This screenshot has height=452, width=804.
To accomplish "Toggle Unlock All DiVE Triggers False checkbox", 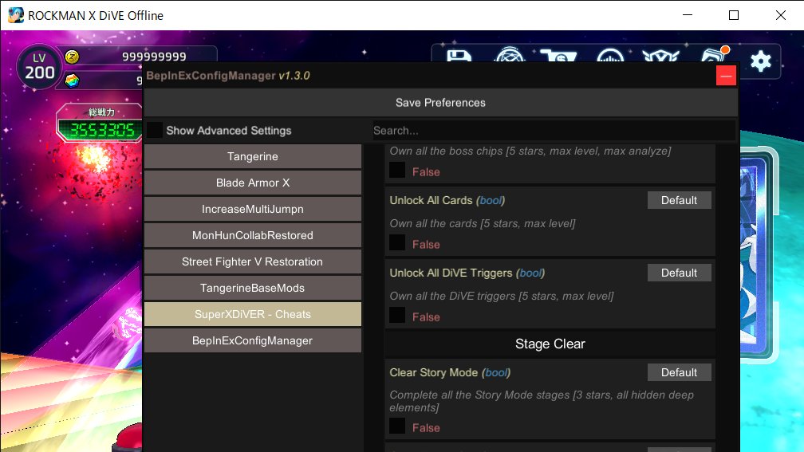I will click(397, 315).
